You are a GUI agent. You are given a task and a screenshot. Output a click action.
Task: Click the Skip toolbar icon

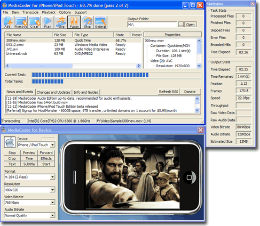[61, 22]
